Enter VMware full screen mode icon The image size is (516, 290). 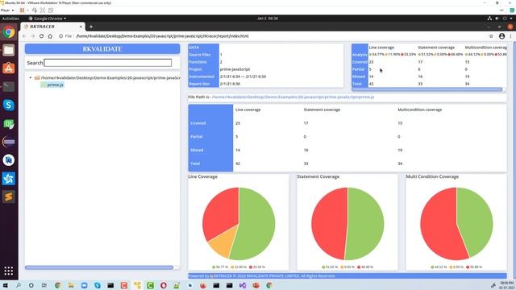click(43, 10)
